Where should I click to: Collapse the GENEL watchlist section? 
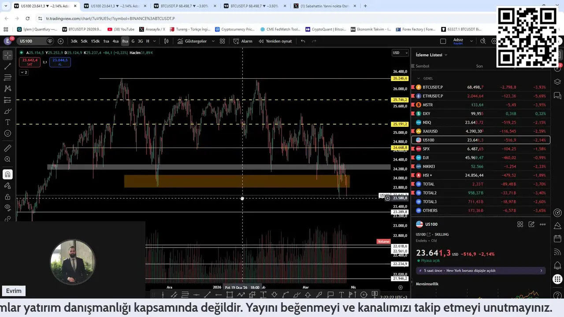tap(419, 78)
